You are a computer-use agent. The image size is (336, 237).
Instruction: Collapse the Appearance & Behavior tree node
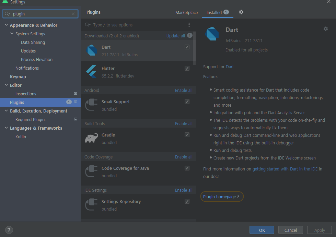pos(6,25)
